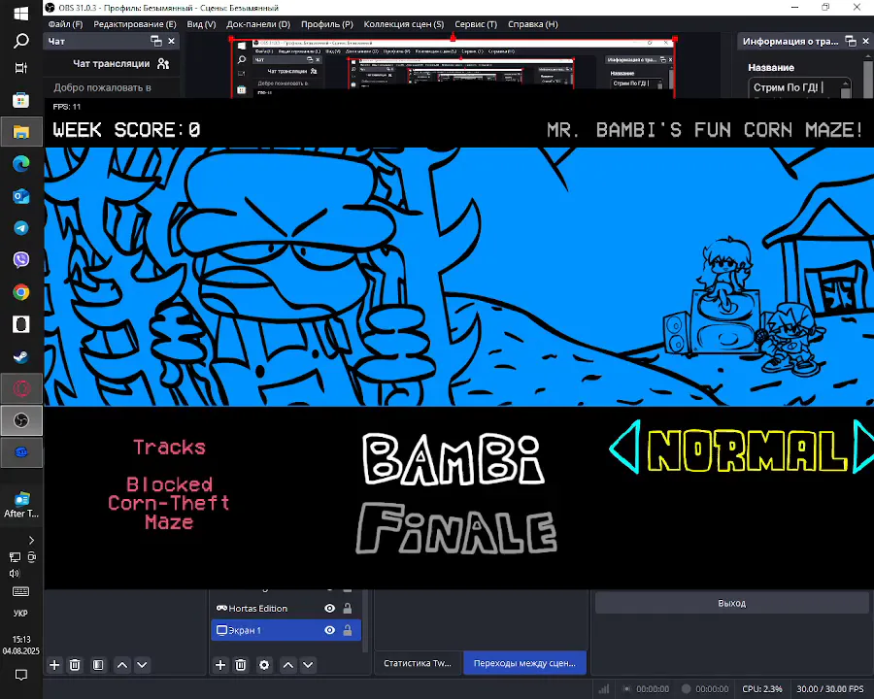Open the volume tray icon
This screenshot has width=874, height=699.
(15, 573)
